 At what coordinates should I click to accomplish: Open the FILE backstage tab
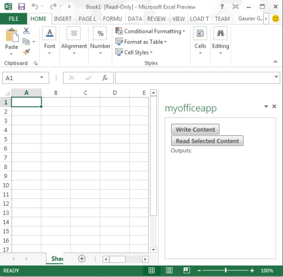14,18
